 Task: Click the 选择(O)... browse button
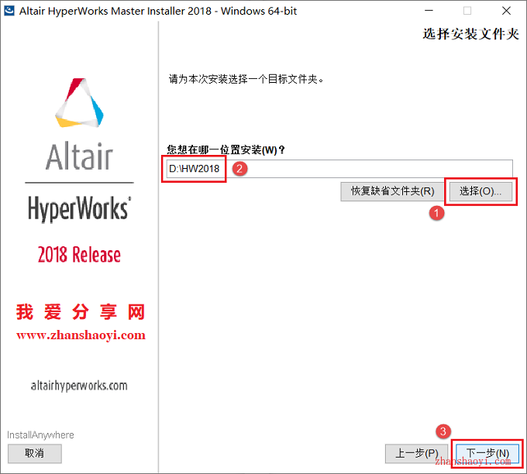coord(480,191)
